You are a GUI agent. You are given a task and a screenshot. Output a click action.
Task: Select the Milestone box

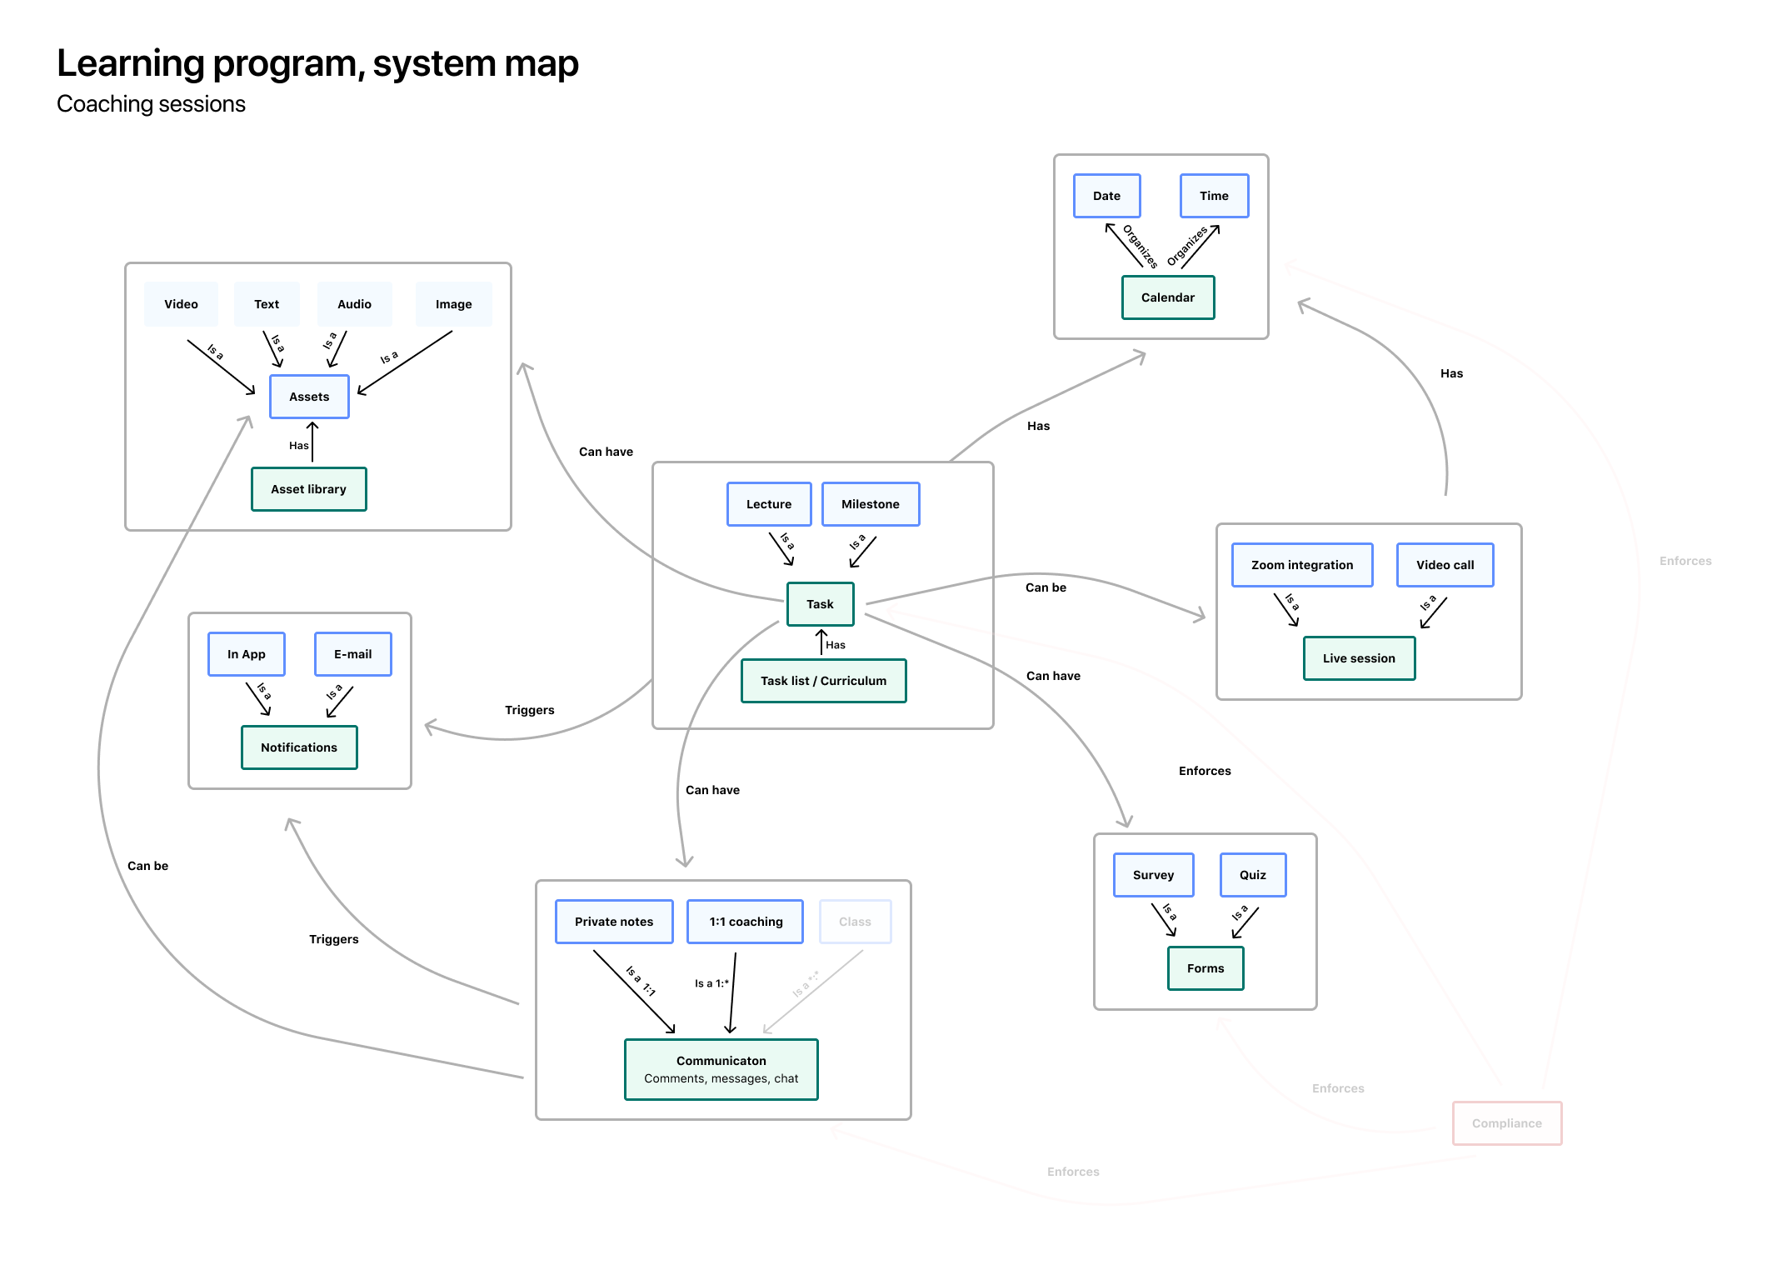tap(870, 504)
